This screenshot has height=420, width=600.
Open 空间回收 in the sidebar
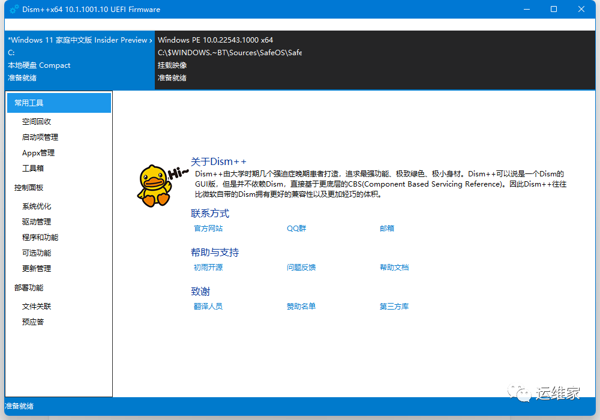pyautogui.click(x=37, y=122)
